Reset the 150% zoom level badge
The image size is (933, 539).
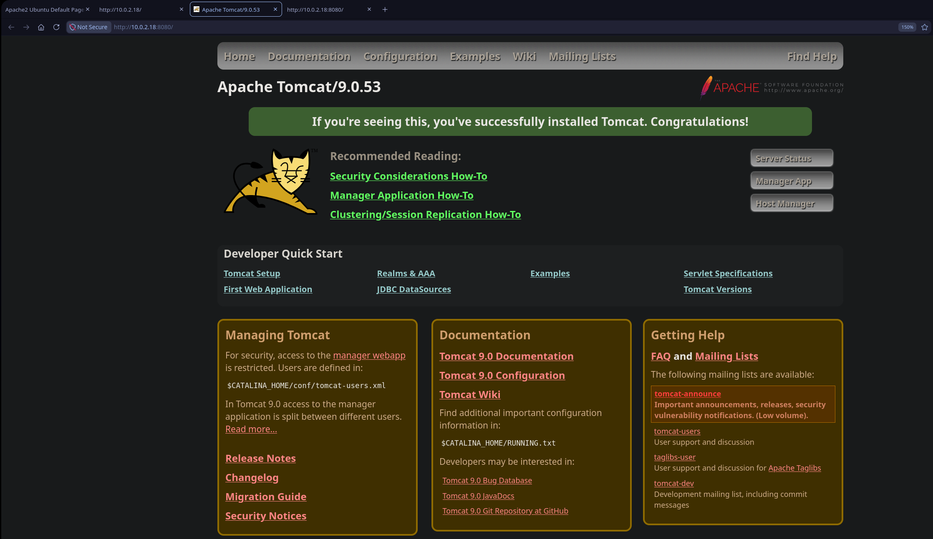[x=907, y=27]
